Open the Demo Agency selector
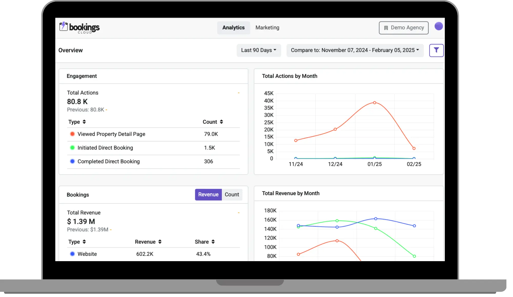 tap(404, 28)
